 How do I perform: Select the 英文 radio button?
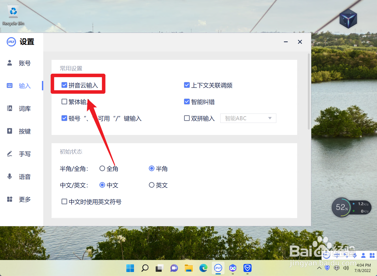(152, 185)
